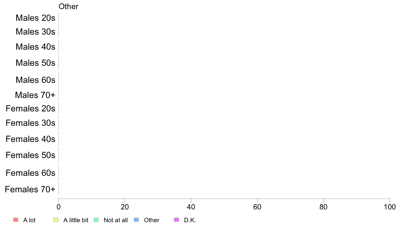Select the 'Females 70+' row label

point(30,189)
